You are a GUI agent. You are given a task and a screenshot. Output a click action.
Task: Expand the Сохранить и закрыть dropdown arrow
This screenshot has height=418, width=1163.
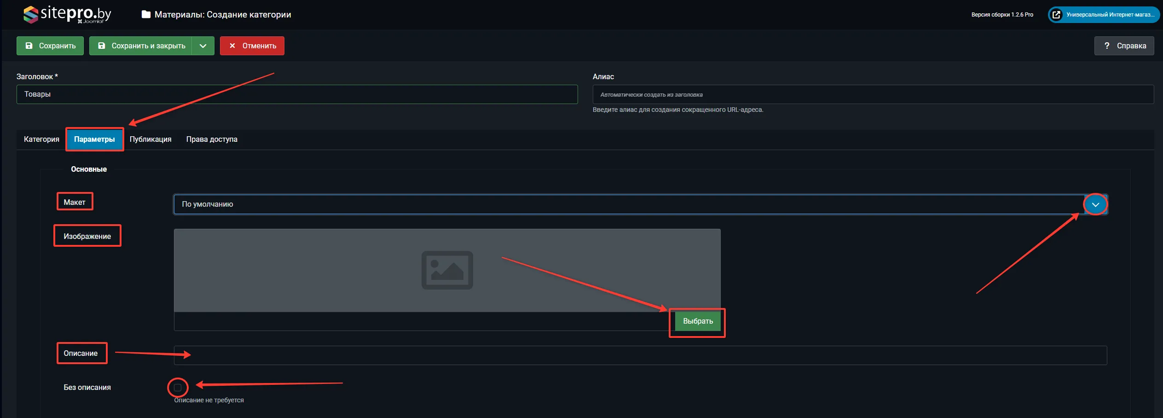pos(203,46)
